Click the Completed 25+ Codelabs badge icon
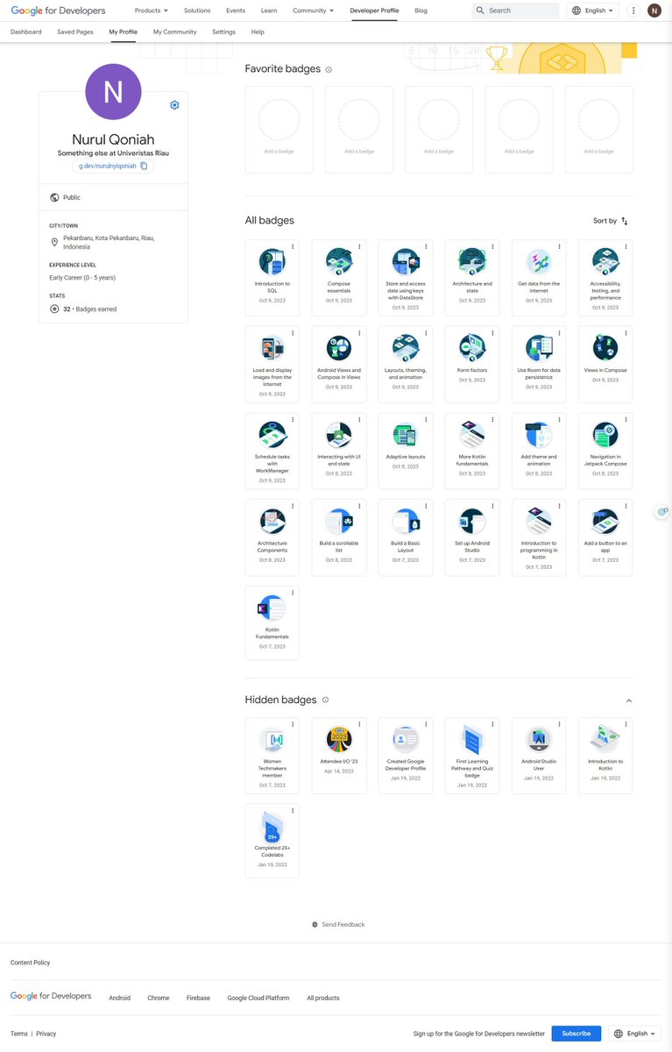 [272, 827]
